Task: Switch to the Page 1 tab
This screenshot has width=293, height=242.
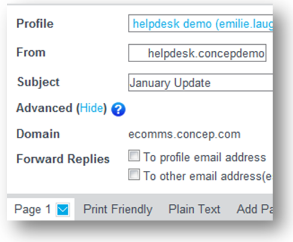Action: click(41, 209)
